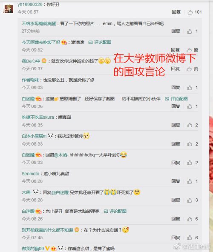This screenshot has height=252, width=213.
Task: Open the @木函 mention link
Action: tap(61, 155)
